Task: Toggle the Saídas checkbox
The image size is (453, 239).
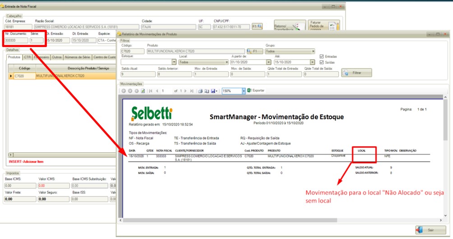Action: [322, 62]
